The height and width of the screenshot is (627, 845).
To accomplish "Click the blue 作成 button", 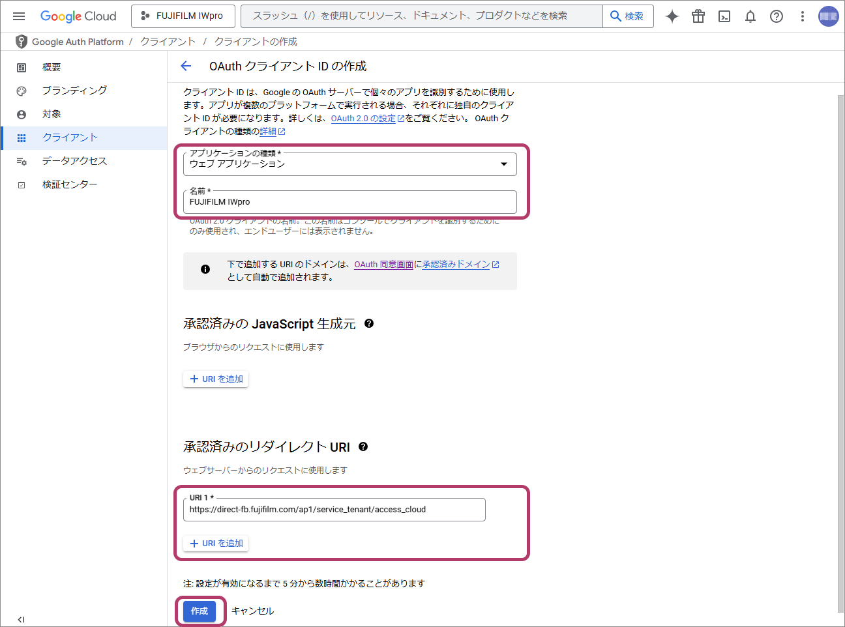I will coord(200,611).
